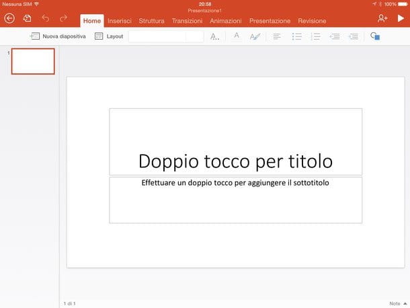
Task: Open the file options icon
Action: [x=28, y=19]
